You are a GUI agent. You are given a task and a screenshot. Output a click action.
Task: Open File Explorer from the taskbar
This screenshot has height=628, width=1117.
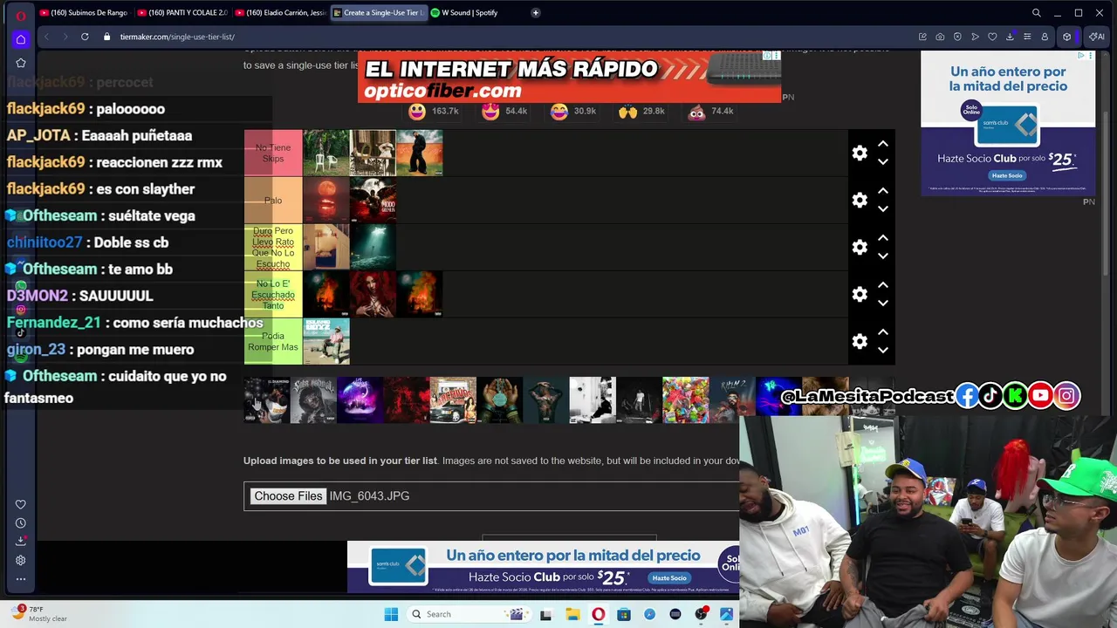click(572, 614)
